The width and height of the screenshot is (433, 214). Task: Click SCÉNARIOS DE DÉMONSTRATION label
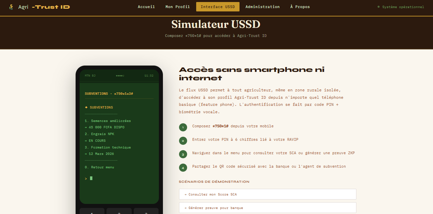point(214,182)
